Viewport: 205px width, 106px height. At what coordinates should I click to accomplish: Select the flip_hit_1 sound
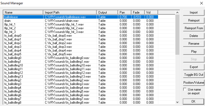(x=81, y=24)
